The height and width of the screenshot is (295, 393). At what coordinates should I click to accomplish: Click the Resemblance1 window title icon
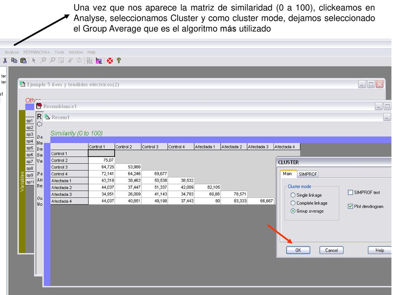pyautogui.click(x=39, y=106)
